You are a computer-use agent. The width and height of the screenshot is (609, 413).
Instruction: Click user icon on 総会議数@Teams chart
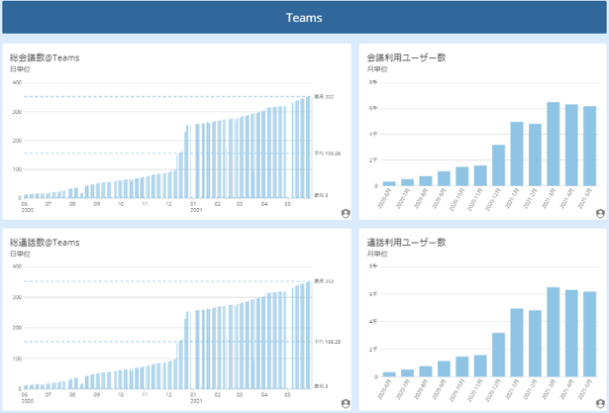[x=345, y=213]
